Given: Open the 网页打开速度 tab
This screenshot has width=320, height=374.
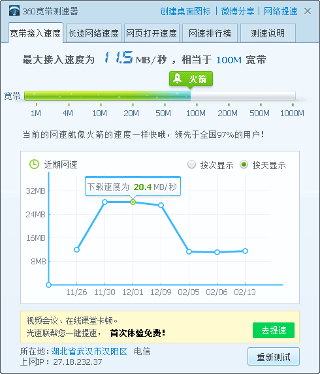Looking at the screenshot, I should [152, 33].
